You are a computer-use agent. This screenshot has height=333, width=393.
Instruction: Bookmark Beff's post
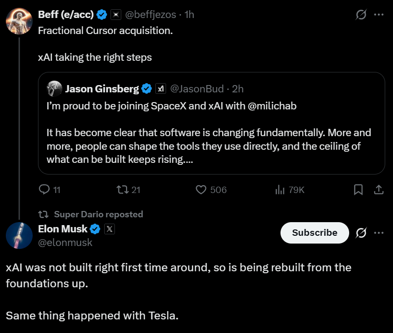358,190
